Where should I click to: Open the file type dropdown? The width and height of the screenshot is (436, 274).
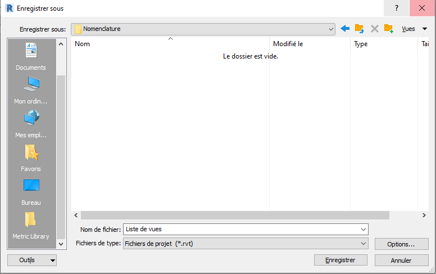[363, 244]
